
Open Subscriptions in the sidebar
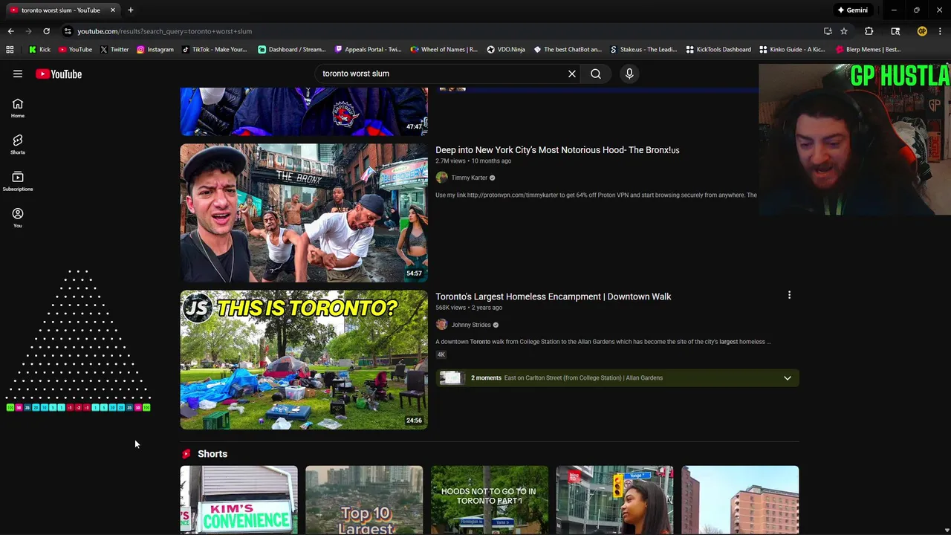tap(18, 181)
